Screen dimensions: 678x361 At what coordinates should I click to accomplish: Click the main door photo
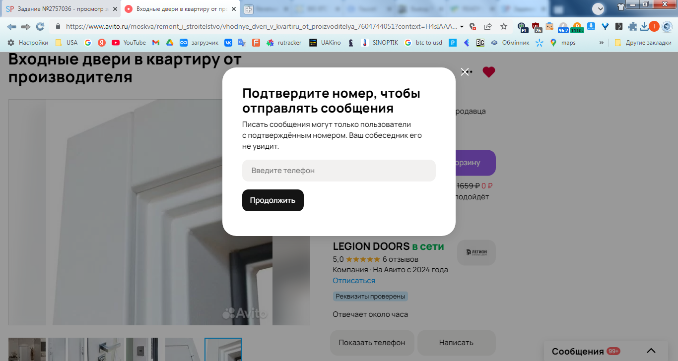coord(159,212)
